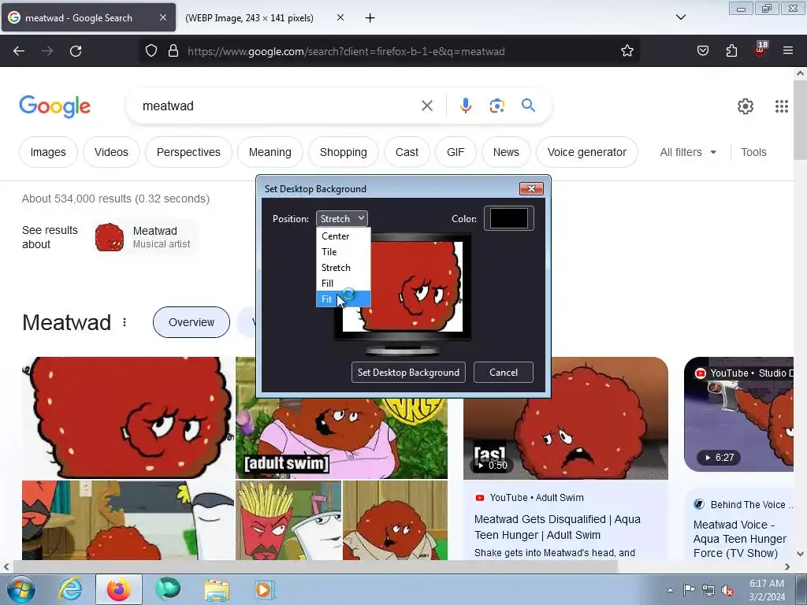Choose Fit position option
807x605 pixels.
tap(344, 299)
